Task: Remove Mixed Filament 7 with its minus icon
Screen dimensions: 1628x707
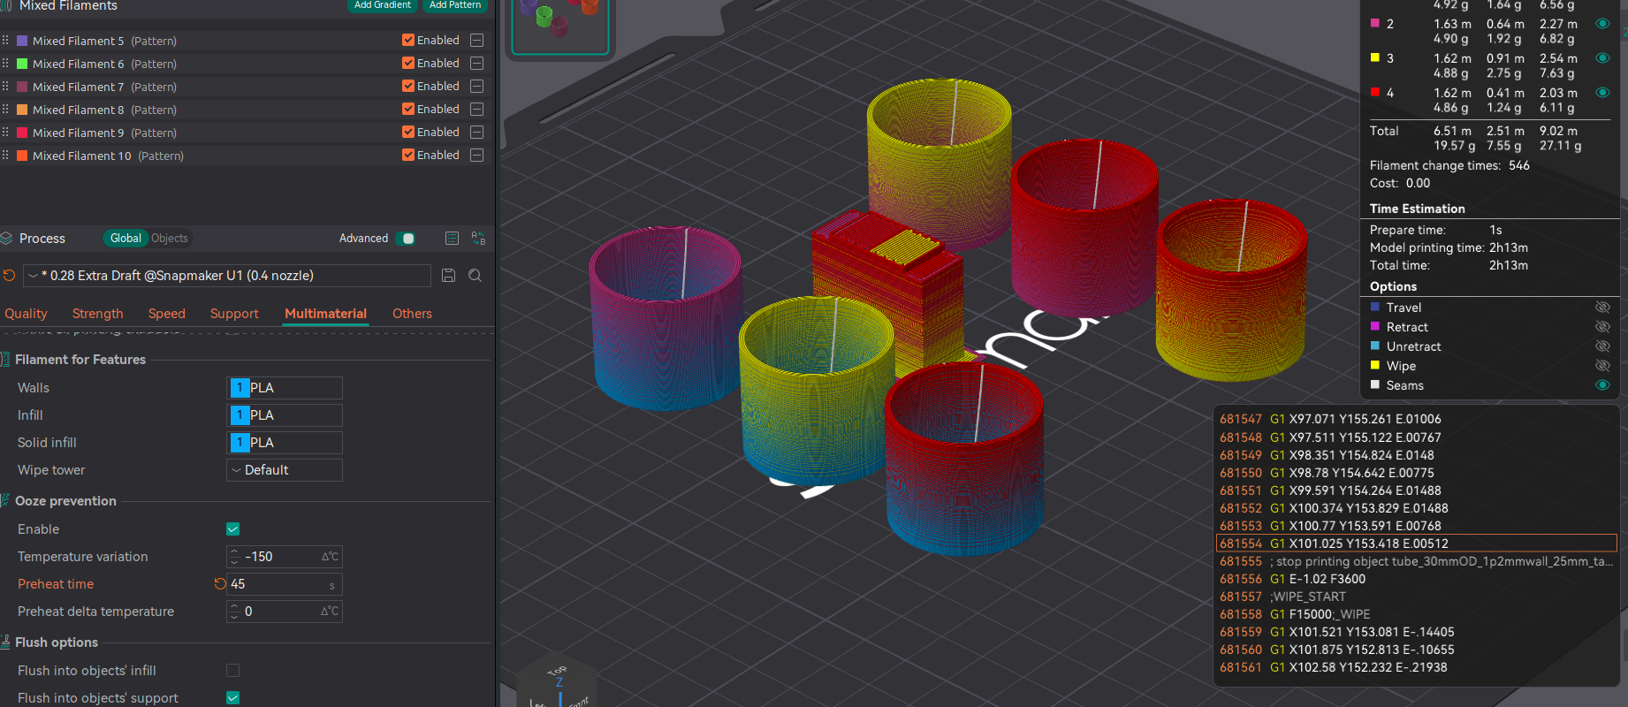Action: click(x=477, y=87)
